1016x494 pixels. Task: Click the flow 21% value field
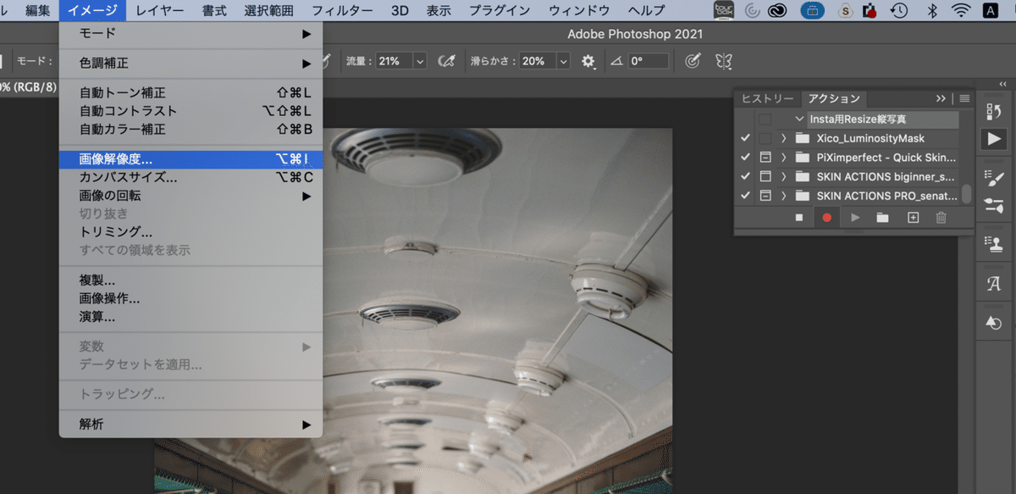click(395, 61)
